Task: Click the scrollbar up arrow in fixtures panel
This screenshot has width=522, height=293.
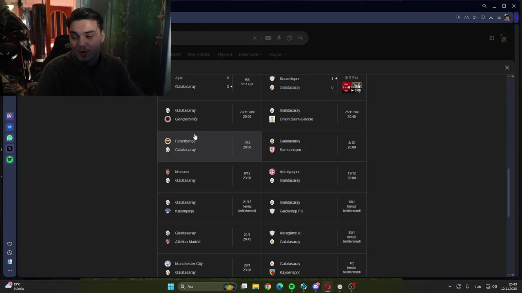Action: pyautogui.click(x=513, y=77)
